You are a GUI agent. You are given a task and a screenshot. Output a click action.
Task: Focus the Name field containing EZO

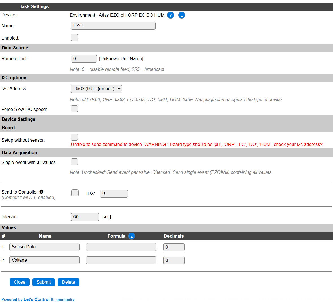click(x=113, y=26)
